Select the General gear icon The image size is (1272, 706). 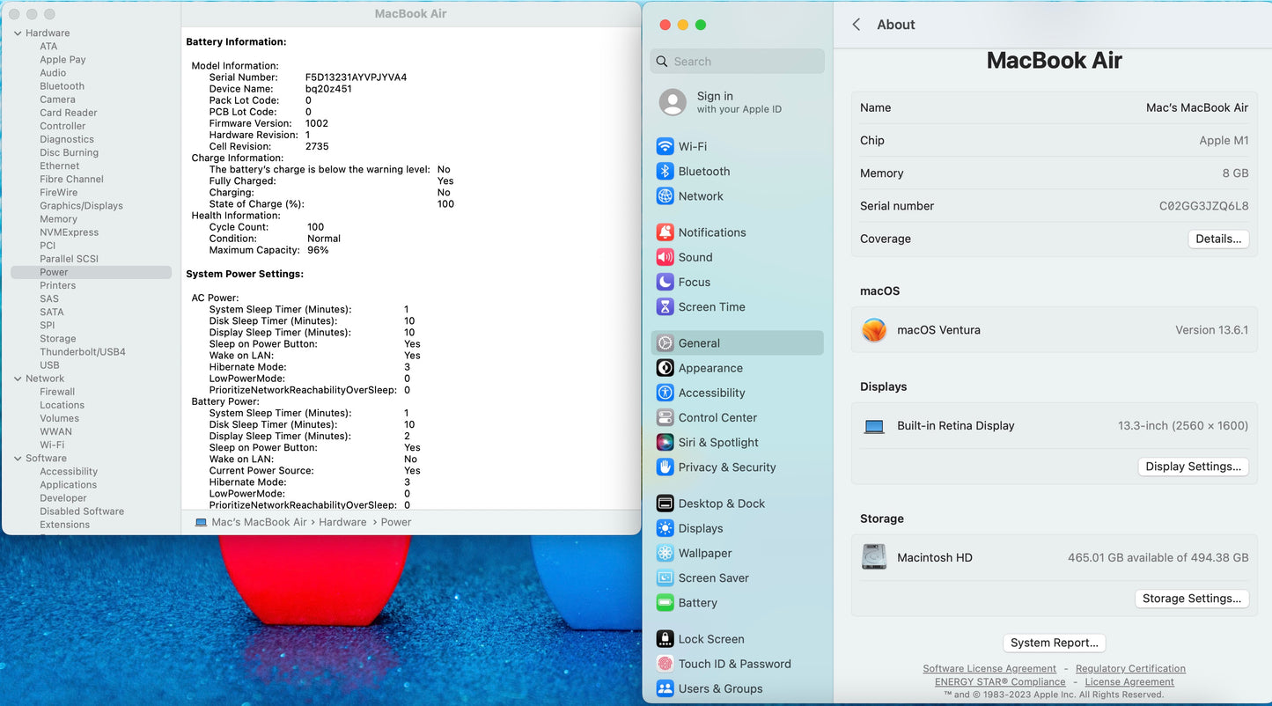pyautogui.click(x=665, y=343)
